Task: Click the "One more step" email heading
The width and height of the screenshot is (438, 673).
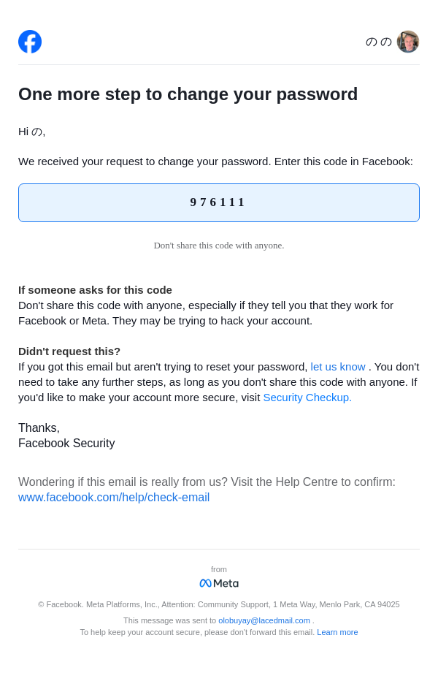Action: (x=188, y=94)
